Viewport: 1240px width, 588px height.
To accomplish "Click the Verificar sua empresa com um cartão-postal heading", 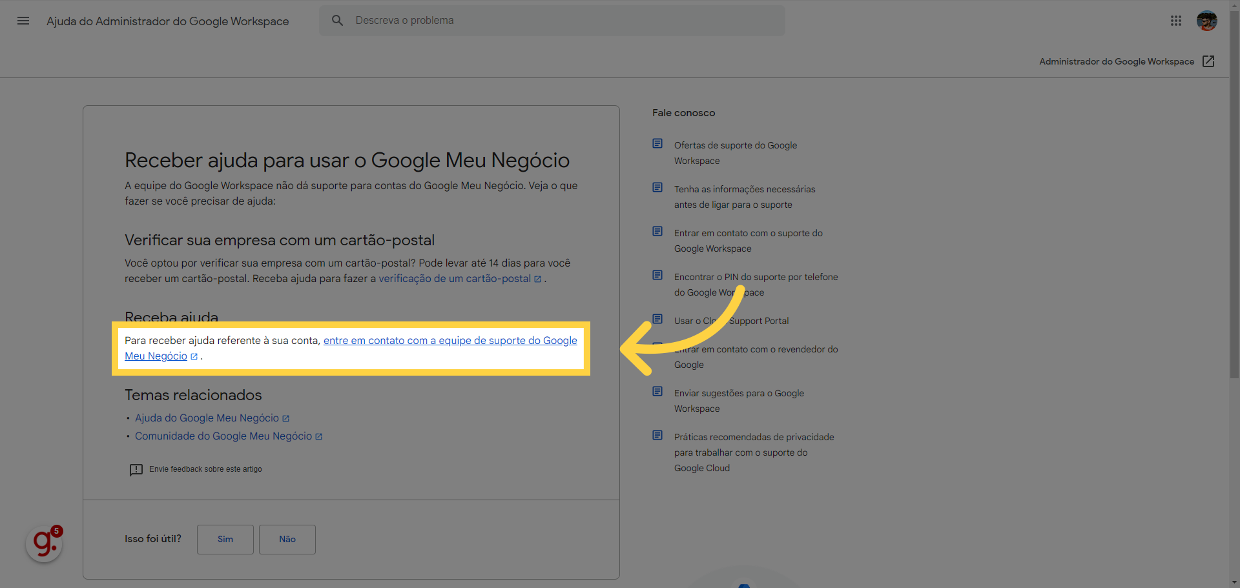I will 280,240.
